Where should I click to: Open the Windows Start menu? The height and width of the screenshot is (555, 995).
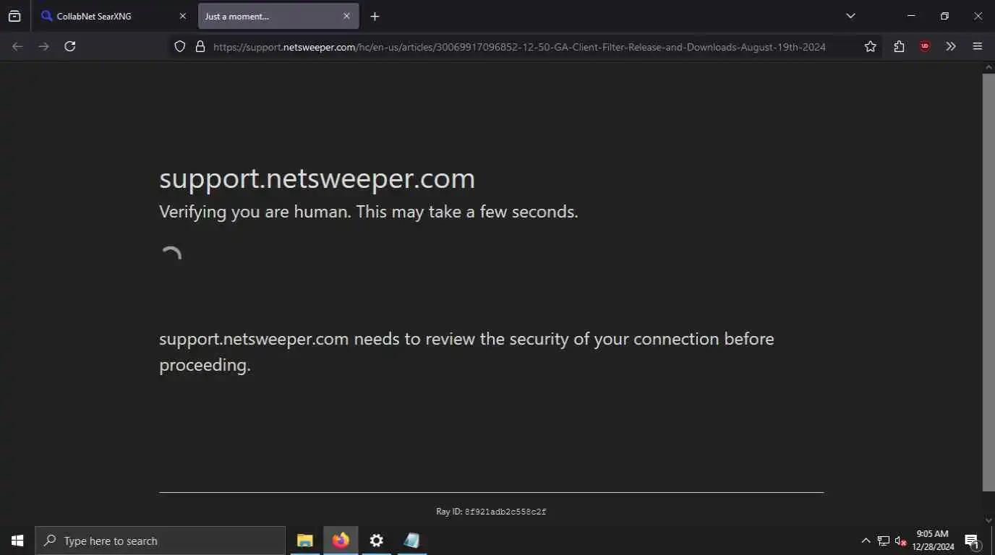point(17,541)
